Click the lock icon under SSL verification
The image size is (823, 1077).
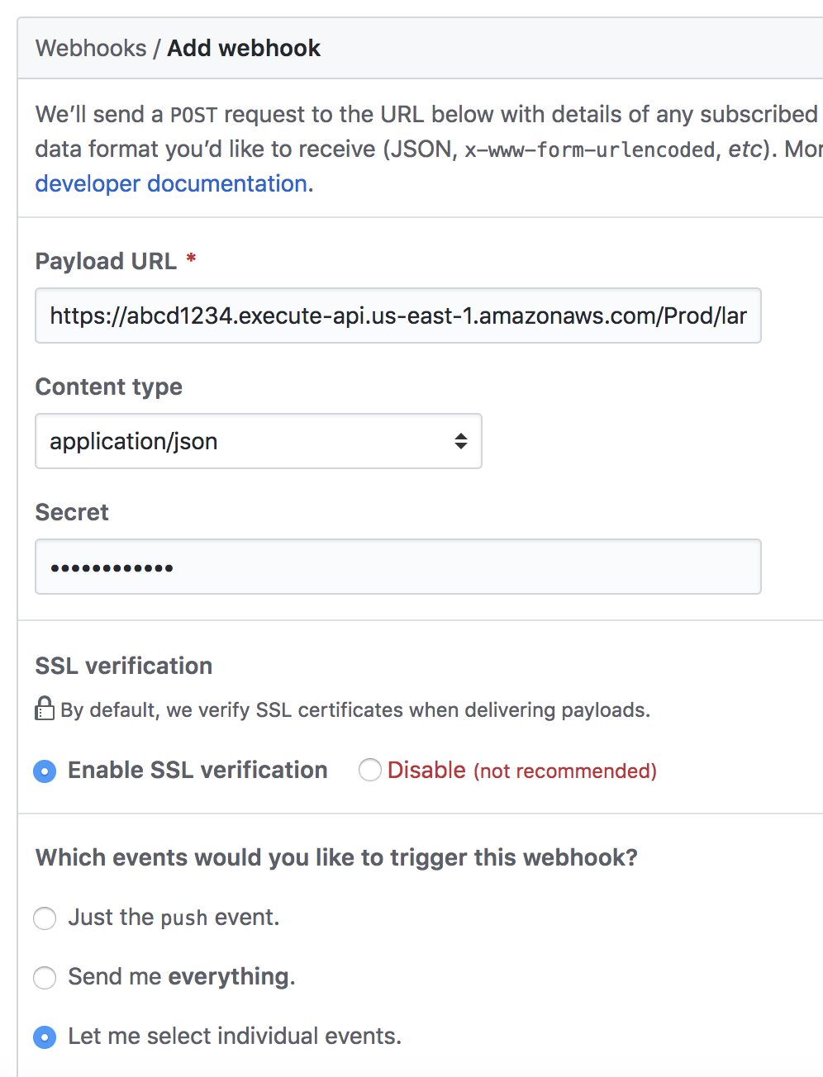point(45,709)
